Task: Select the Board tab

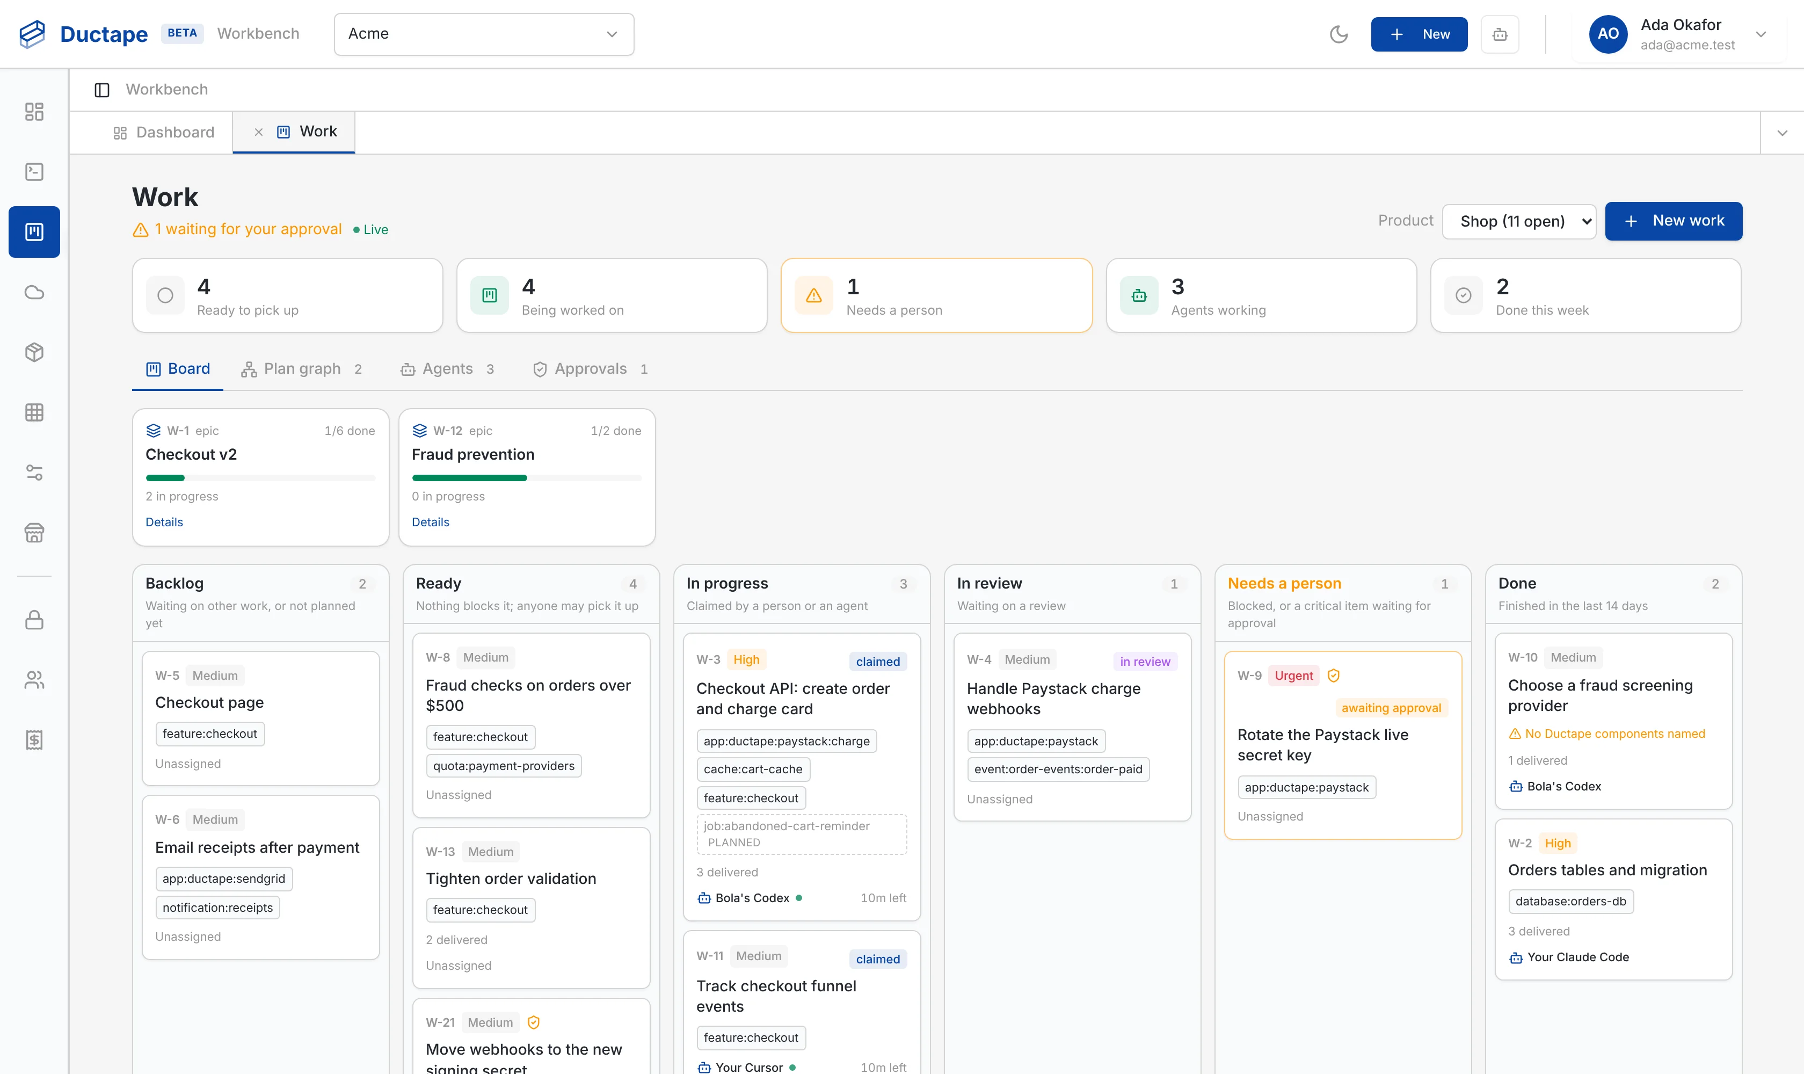Action: pyautogui.click(x=178, y=369)
